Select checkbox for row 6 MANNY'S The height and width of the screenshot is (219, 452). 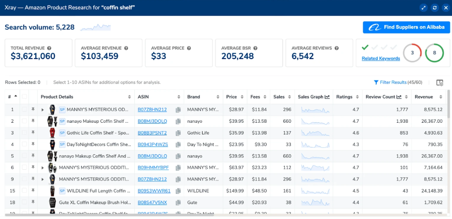click(x=25, y=168)
